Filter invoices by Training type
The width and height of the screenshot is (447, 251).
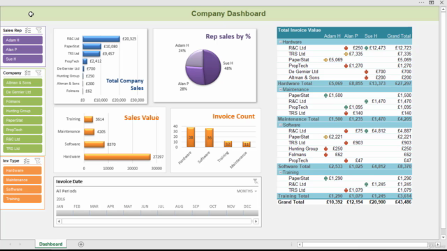(x=22, y=199)
